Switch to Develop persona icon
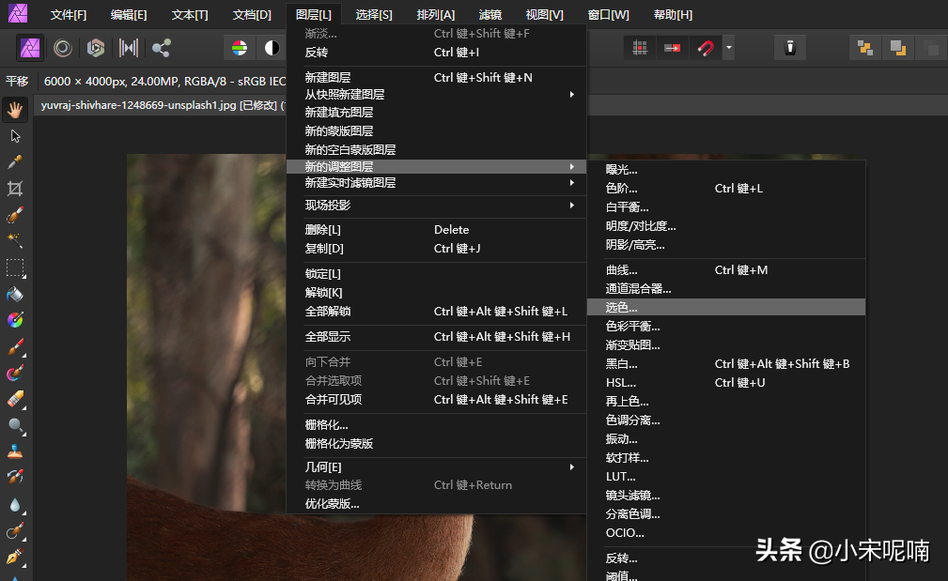The height and width of the screenshot is (581, 948). point(96,48)
